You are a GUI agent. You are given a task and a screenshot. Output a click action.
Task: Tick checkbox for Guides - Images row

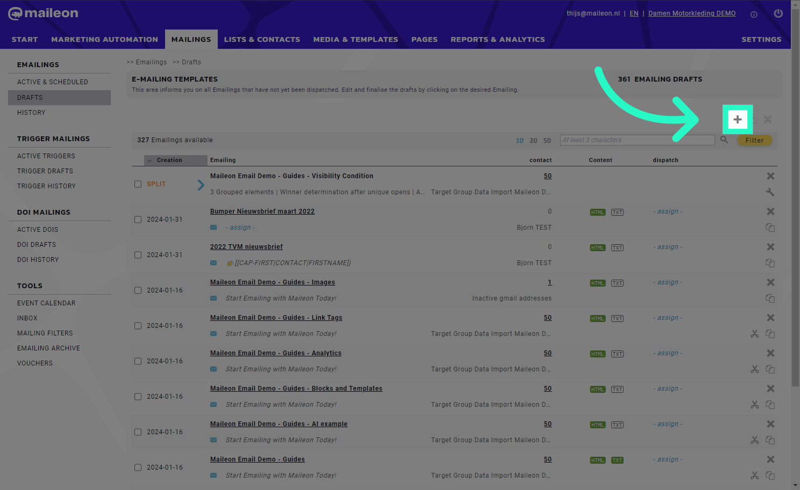(138, 290)
